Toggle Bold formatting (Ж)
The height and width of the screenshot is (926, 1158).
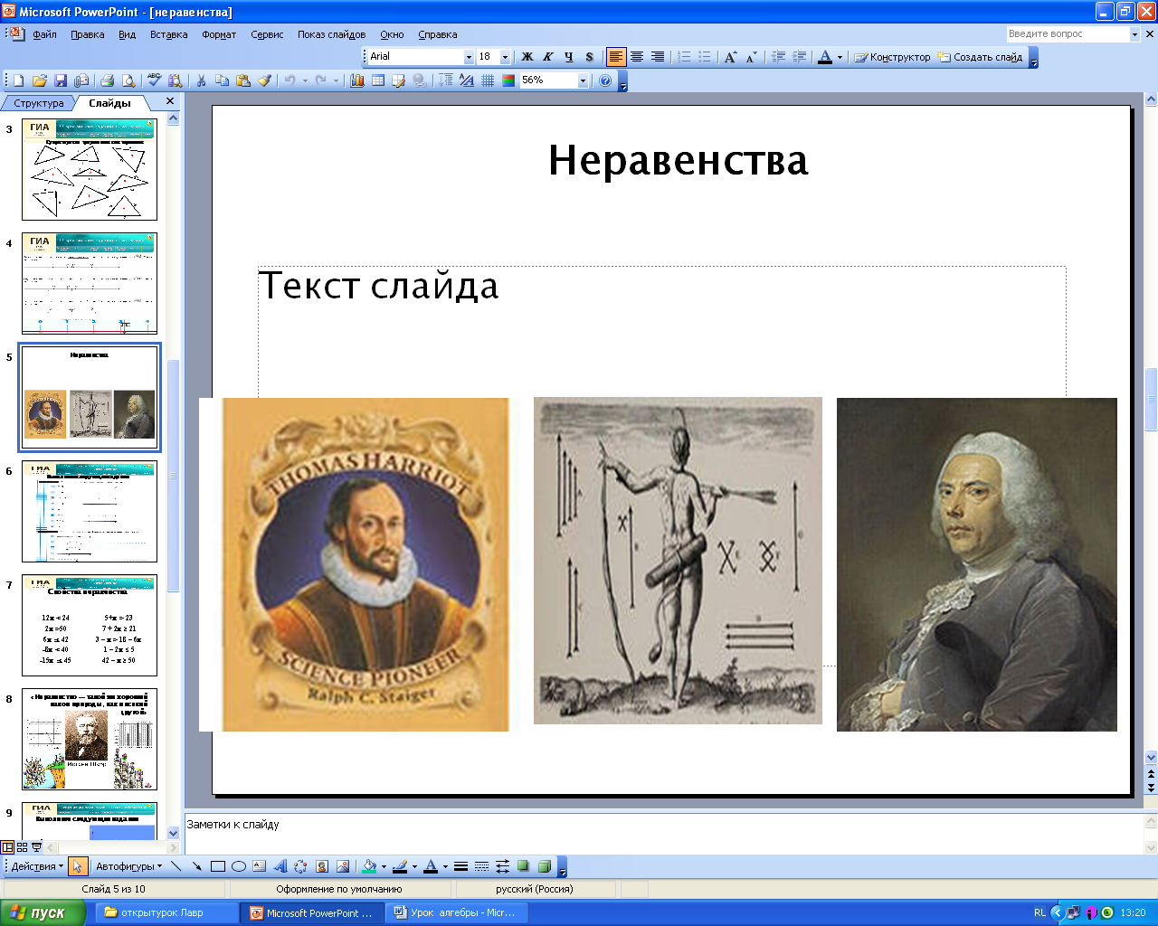point(527,57)
